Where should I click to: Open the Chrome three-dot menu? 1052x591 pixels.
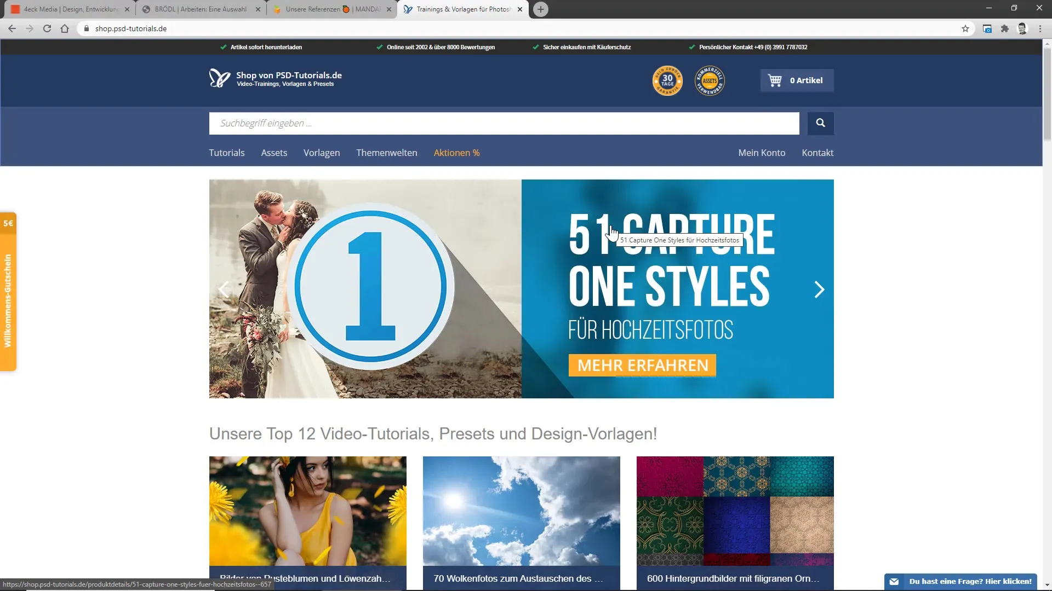coord(1040,28)
